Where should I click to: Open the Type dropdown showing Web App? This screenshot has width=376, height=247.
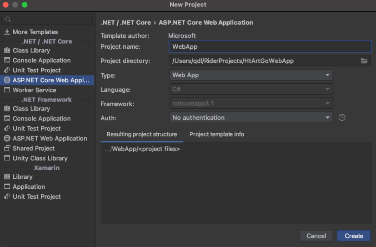pos(251,75)
